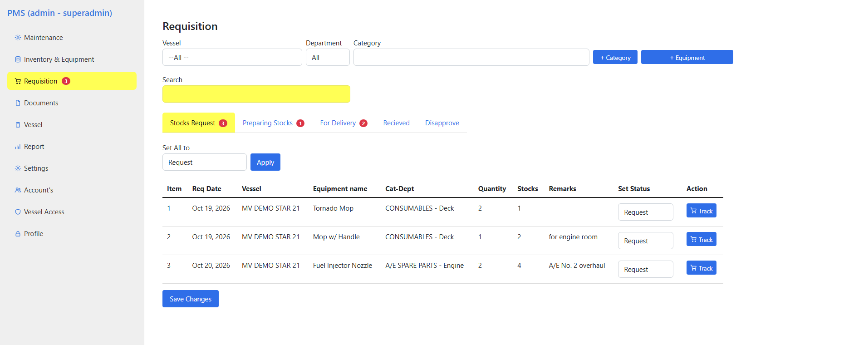Viewport: 844px width, 345px height.
Task: Click the red count badge on Preparing Stocks
Action: 300,123
